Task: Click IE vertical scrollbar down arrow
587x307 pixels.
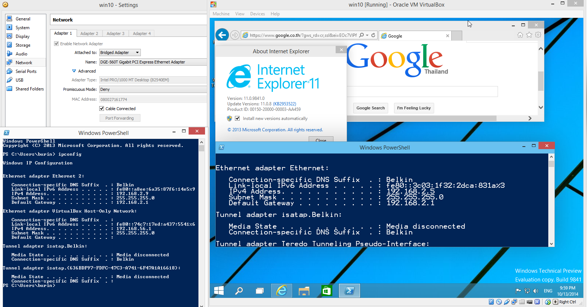Action: 541,107
